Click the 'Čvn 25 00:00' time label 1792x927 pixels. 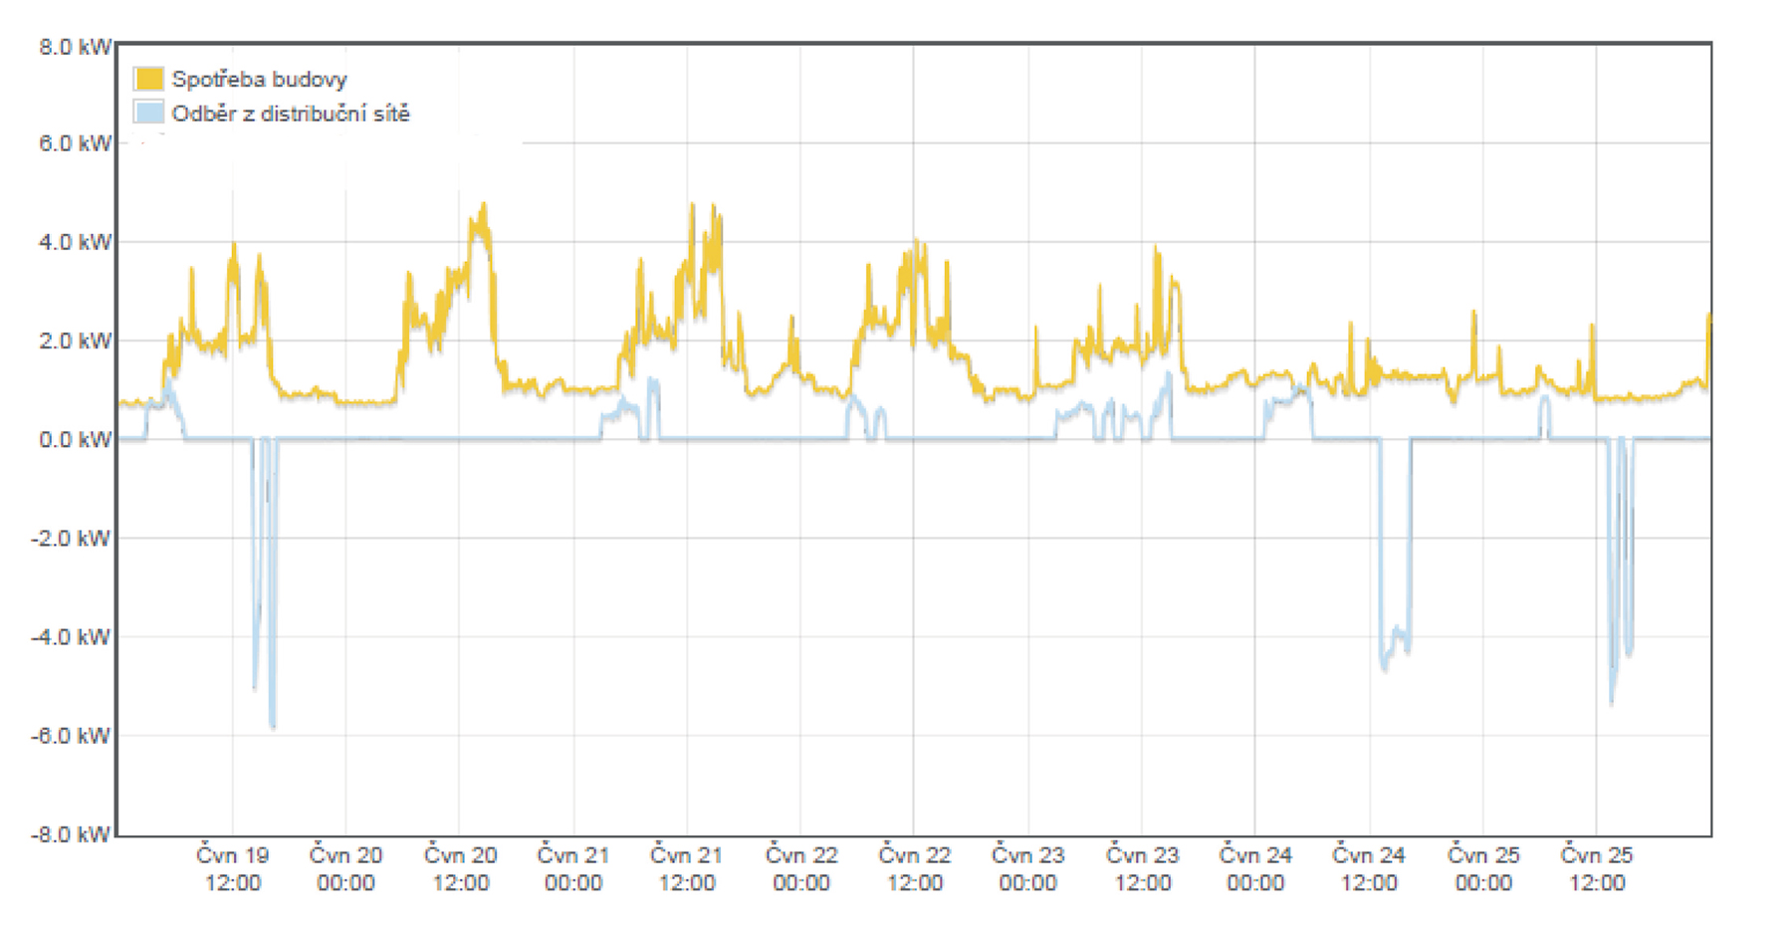point(1483,868)
